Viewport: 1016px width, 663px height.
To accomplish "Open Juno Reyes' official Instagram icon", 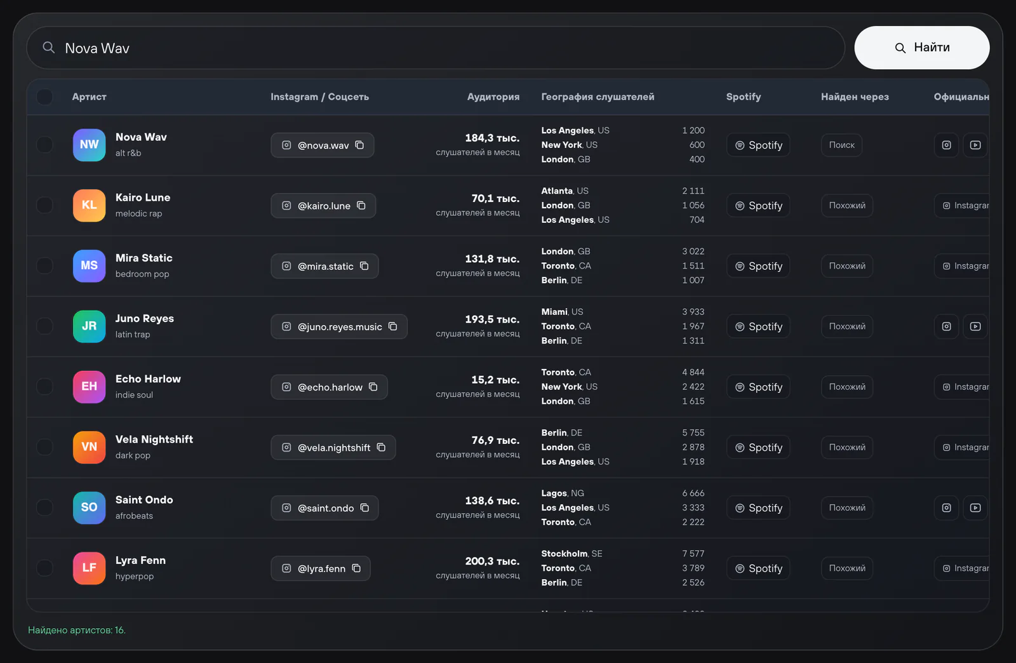I will click(946, 326).
